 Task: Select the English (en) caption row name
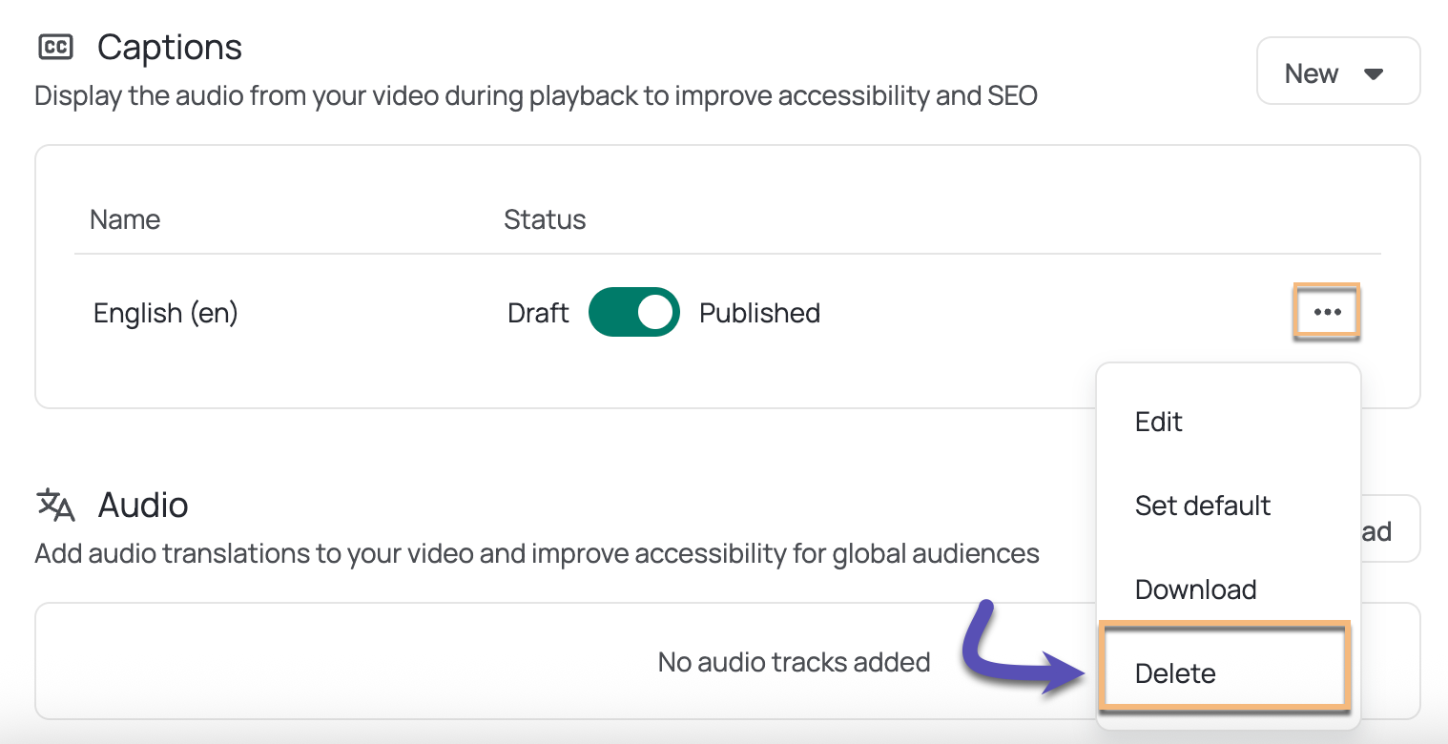[x=165, y=313]
